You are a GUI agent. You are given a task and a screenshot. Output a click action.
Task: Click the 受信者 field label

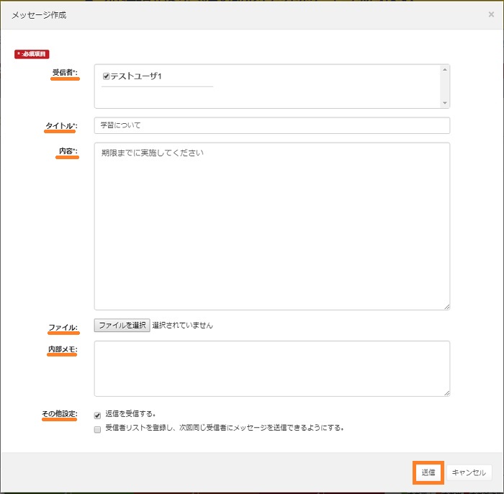pos(64,73)
